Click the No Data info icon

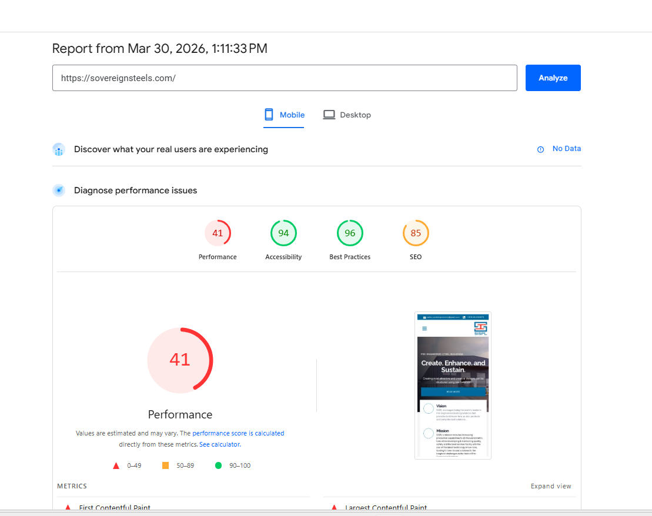[540, 149]
